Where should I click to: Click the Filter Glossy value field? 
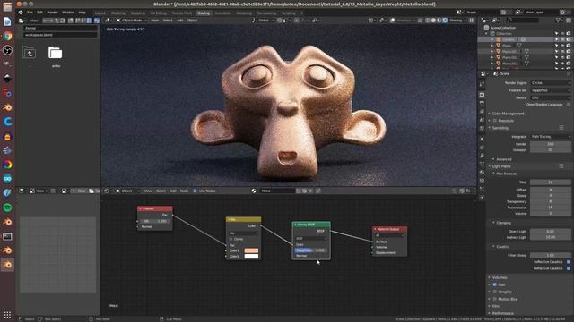coord(550,255)
